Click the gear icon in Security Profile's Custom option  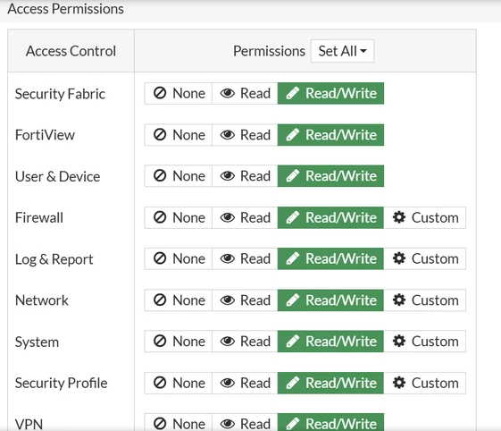tap(399, 383)
